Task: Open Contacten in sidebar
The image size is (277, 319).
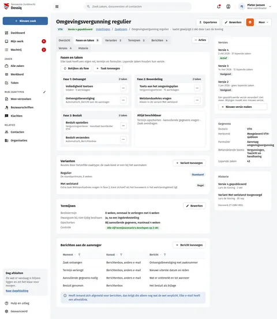Action: [x=25, y=132]
